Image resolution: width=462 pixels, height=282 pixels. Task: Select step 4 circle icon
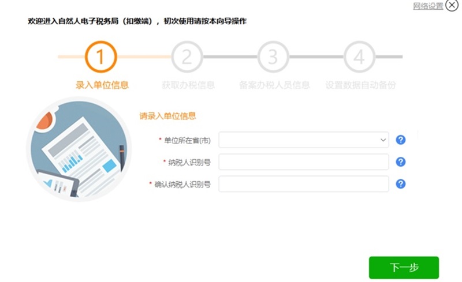point(359,57)
